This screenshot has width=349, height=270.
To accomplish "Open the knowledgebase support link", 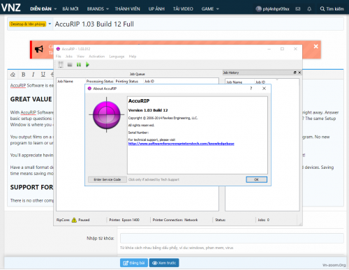I will [x=181, y=144].
